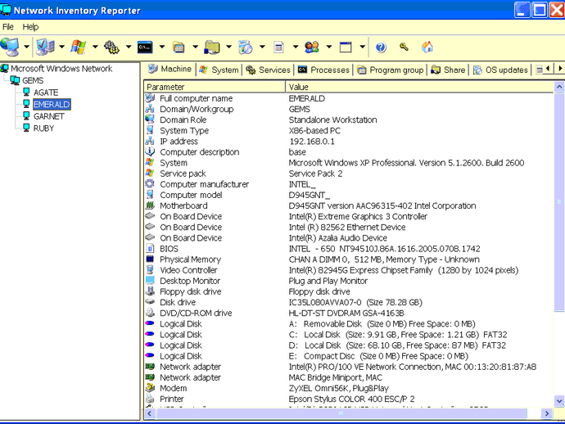Switch to the Share tab
Screen dimensions: 565x424
click(448, 70)
